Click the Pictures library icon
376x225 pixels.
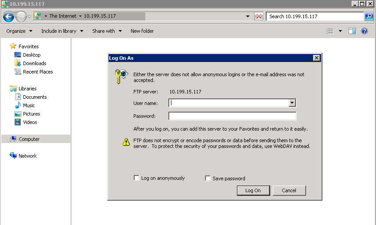(18, 114)
